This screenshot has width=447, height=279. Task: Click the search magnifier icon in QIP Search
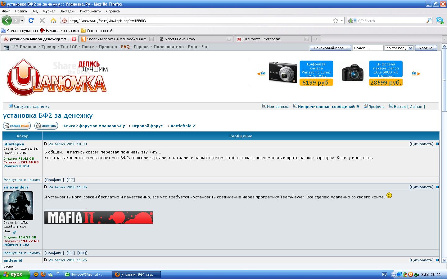click(429, 20)
